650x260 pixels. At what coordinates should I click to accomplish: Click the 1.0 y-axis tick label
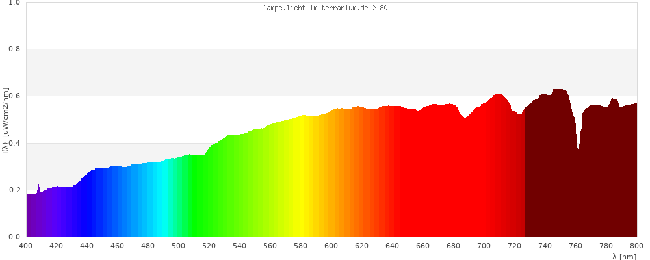(x=14, y=3)
